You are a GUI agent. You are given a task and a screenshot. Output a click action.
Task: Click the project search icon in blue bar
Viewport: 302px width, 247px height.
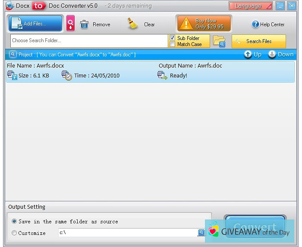point(13,55)
